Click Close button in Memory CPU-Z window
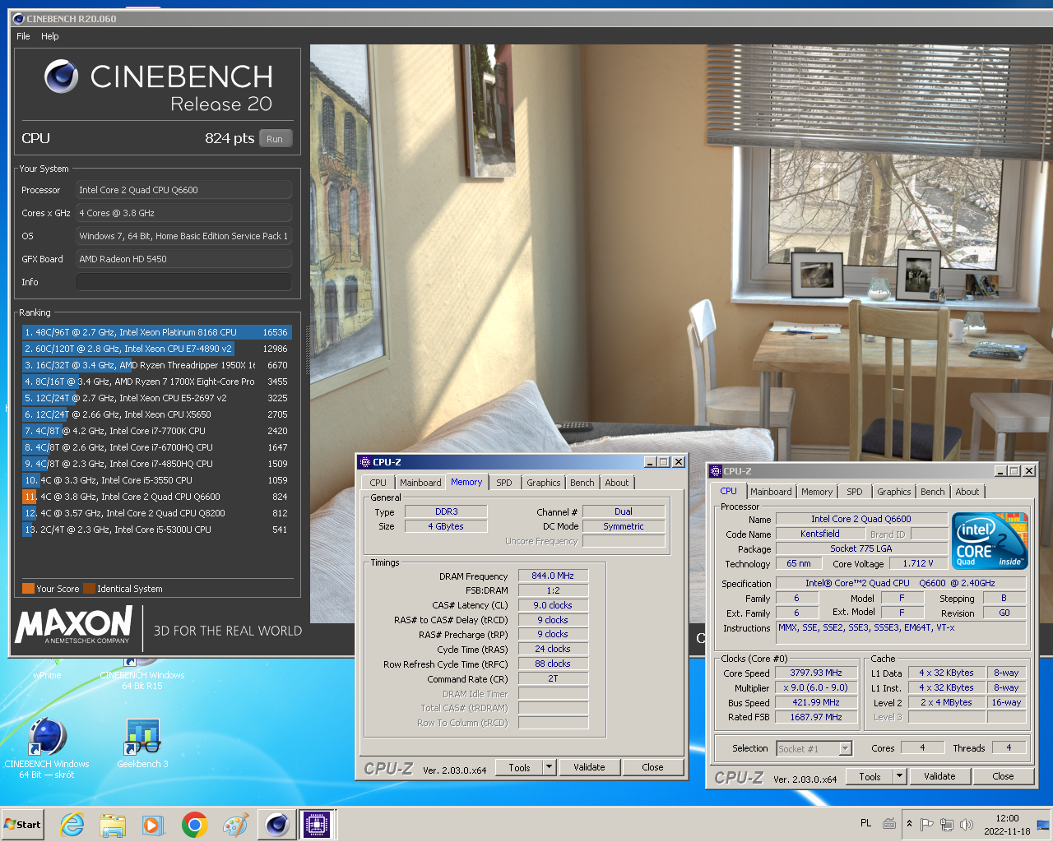 pos(652,768)
